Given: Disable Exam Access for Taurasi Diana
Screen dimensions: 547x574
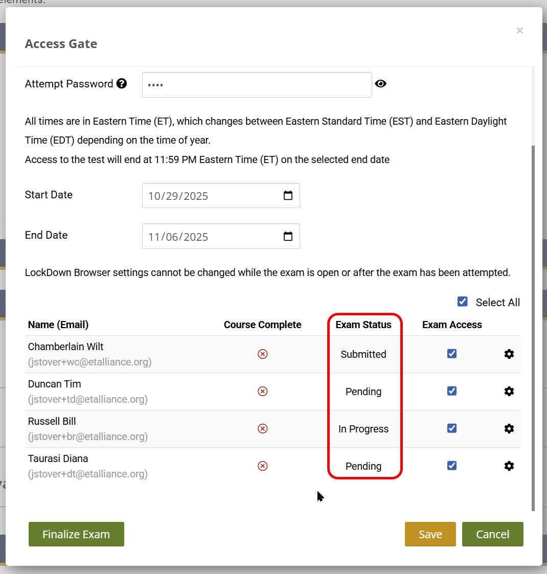Looking at the screenshot, I should [452, 466].
